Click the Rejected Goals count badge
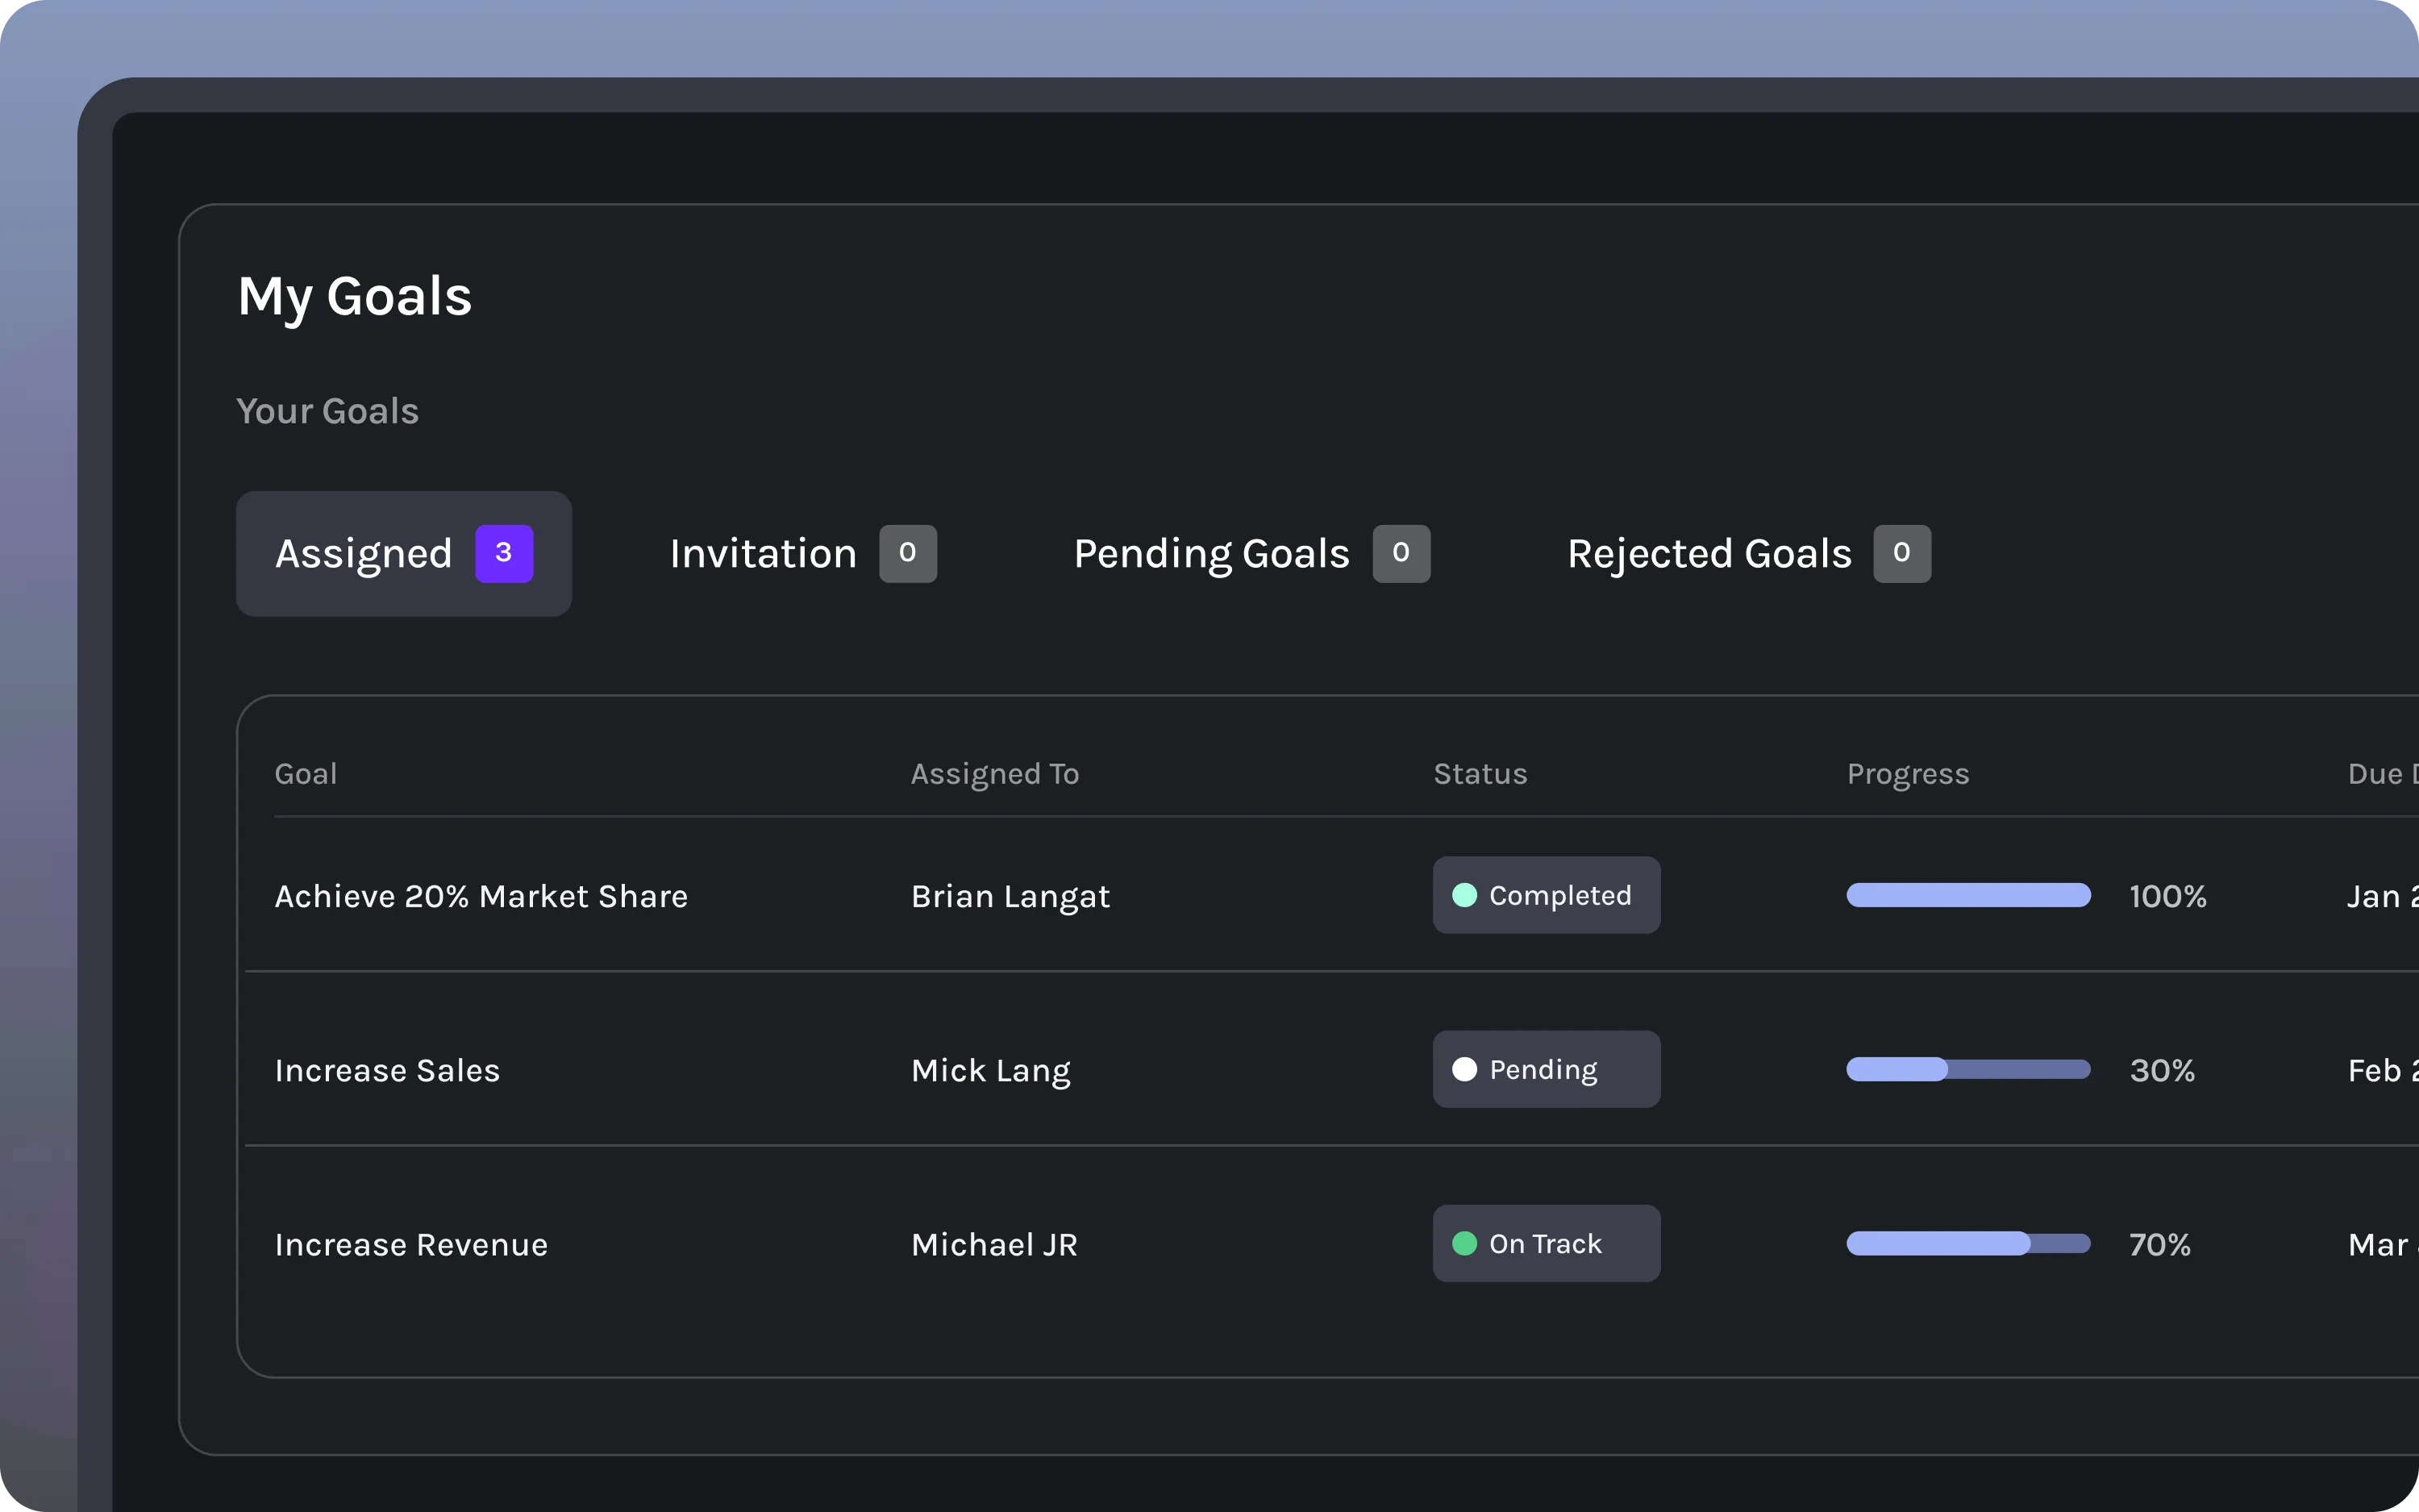Screen dimensions: 2419x1512 tap(1901, 553)
